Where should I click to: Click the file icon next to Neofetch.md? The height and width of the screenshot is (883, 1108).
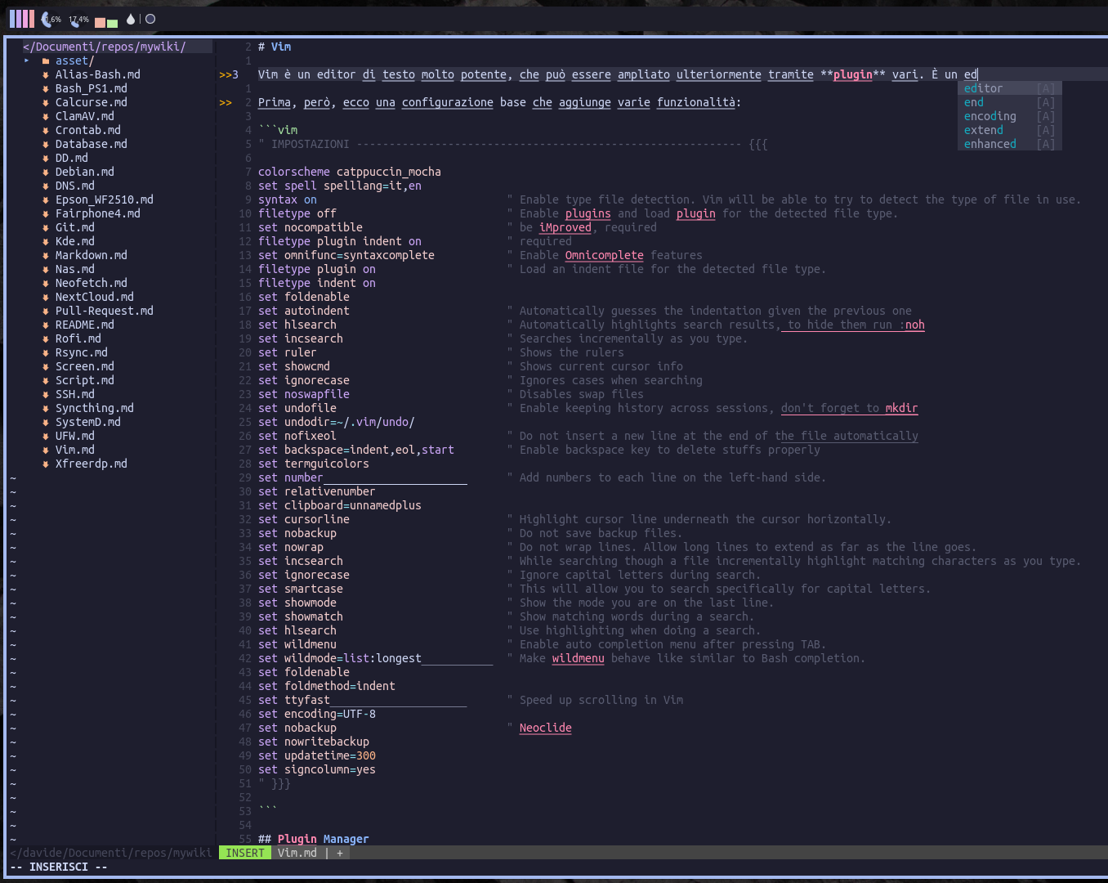point(46,283)
